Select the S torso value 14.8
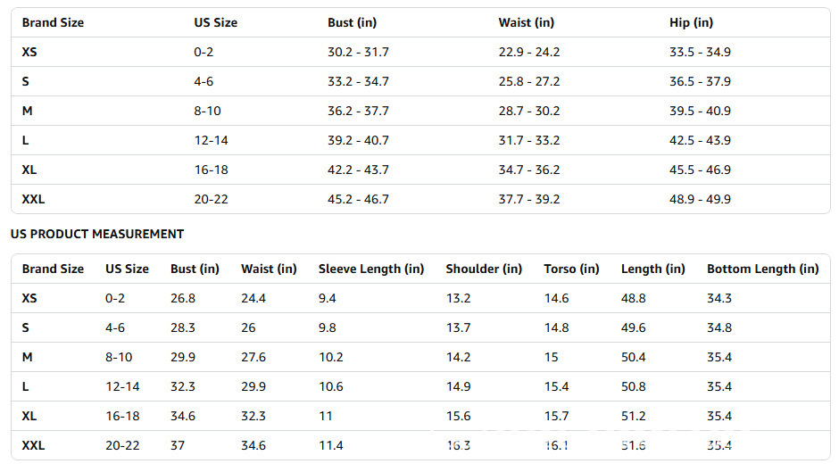The width and height of the screenshot is (839, 472). [556, 327]
